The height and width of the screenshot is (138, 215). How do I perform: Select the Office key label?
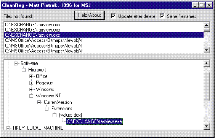click(42, 76)
